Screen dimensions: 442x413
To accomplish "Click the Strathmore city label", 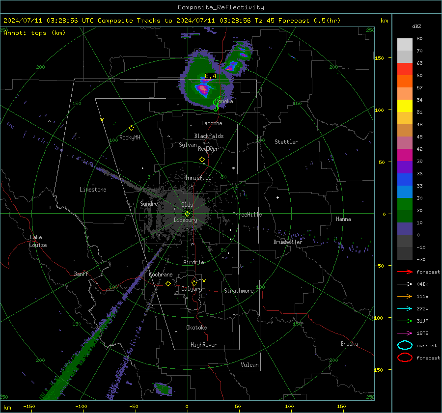I will (x=239, y=291).
